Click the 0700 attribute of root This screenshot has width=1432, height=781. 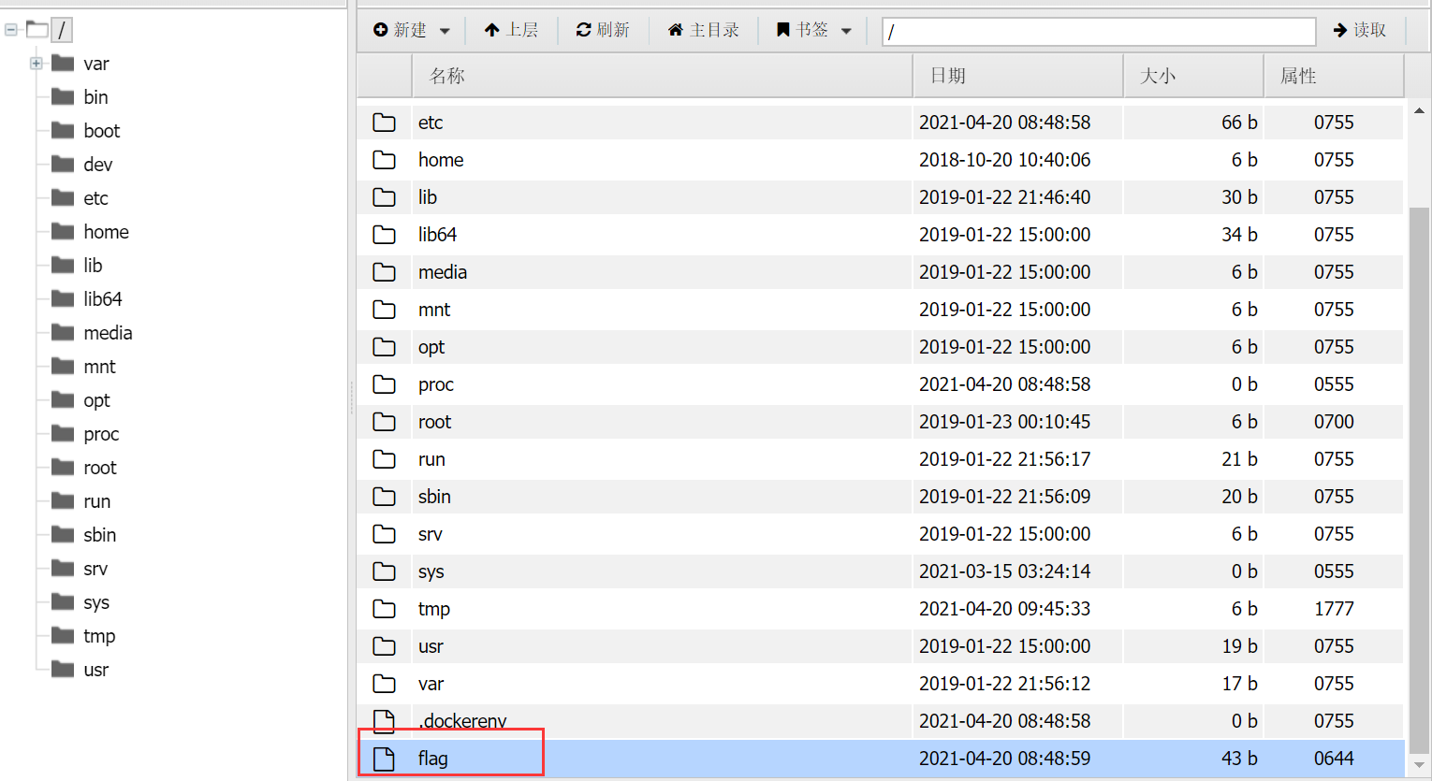(1334, 422)
